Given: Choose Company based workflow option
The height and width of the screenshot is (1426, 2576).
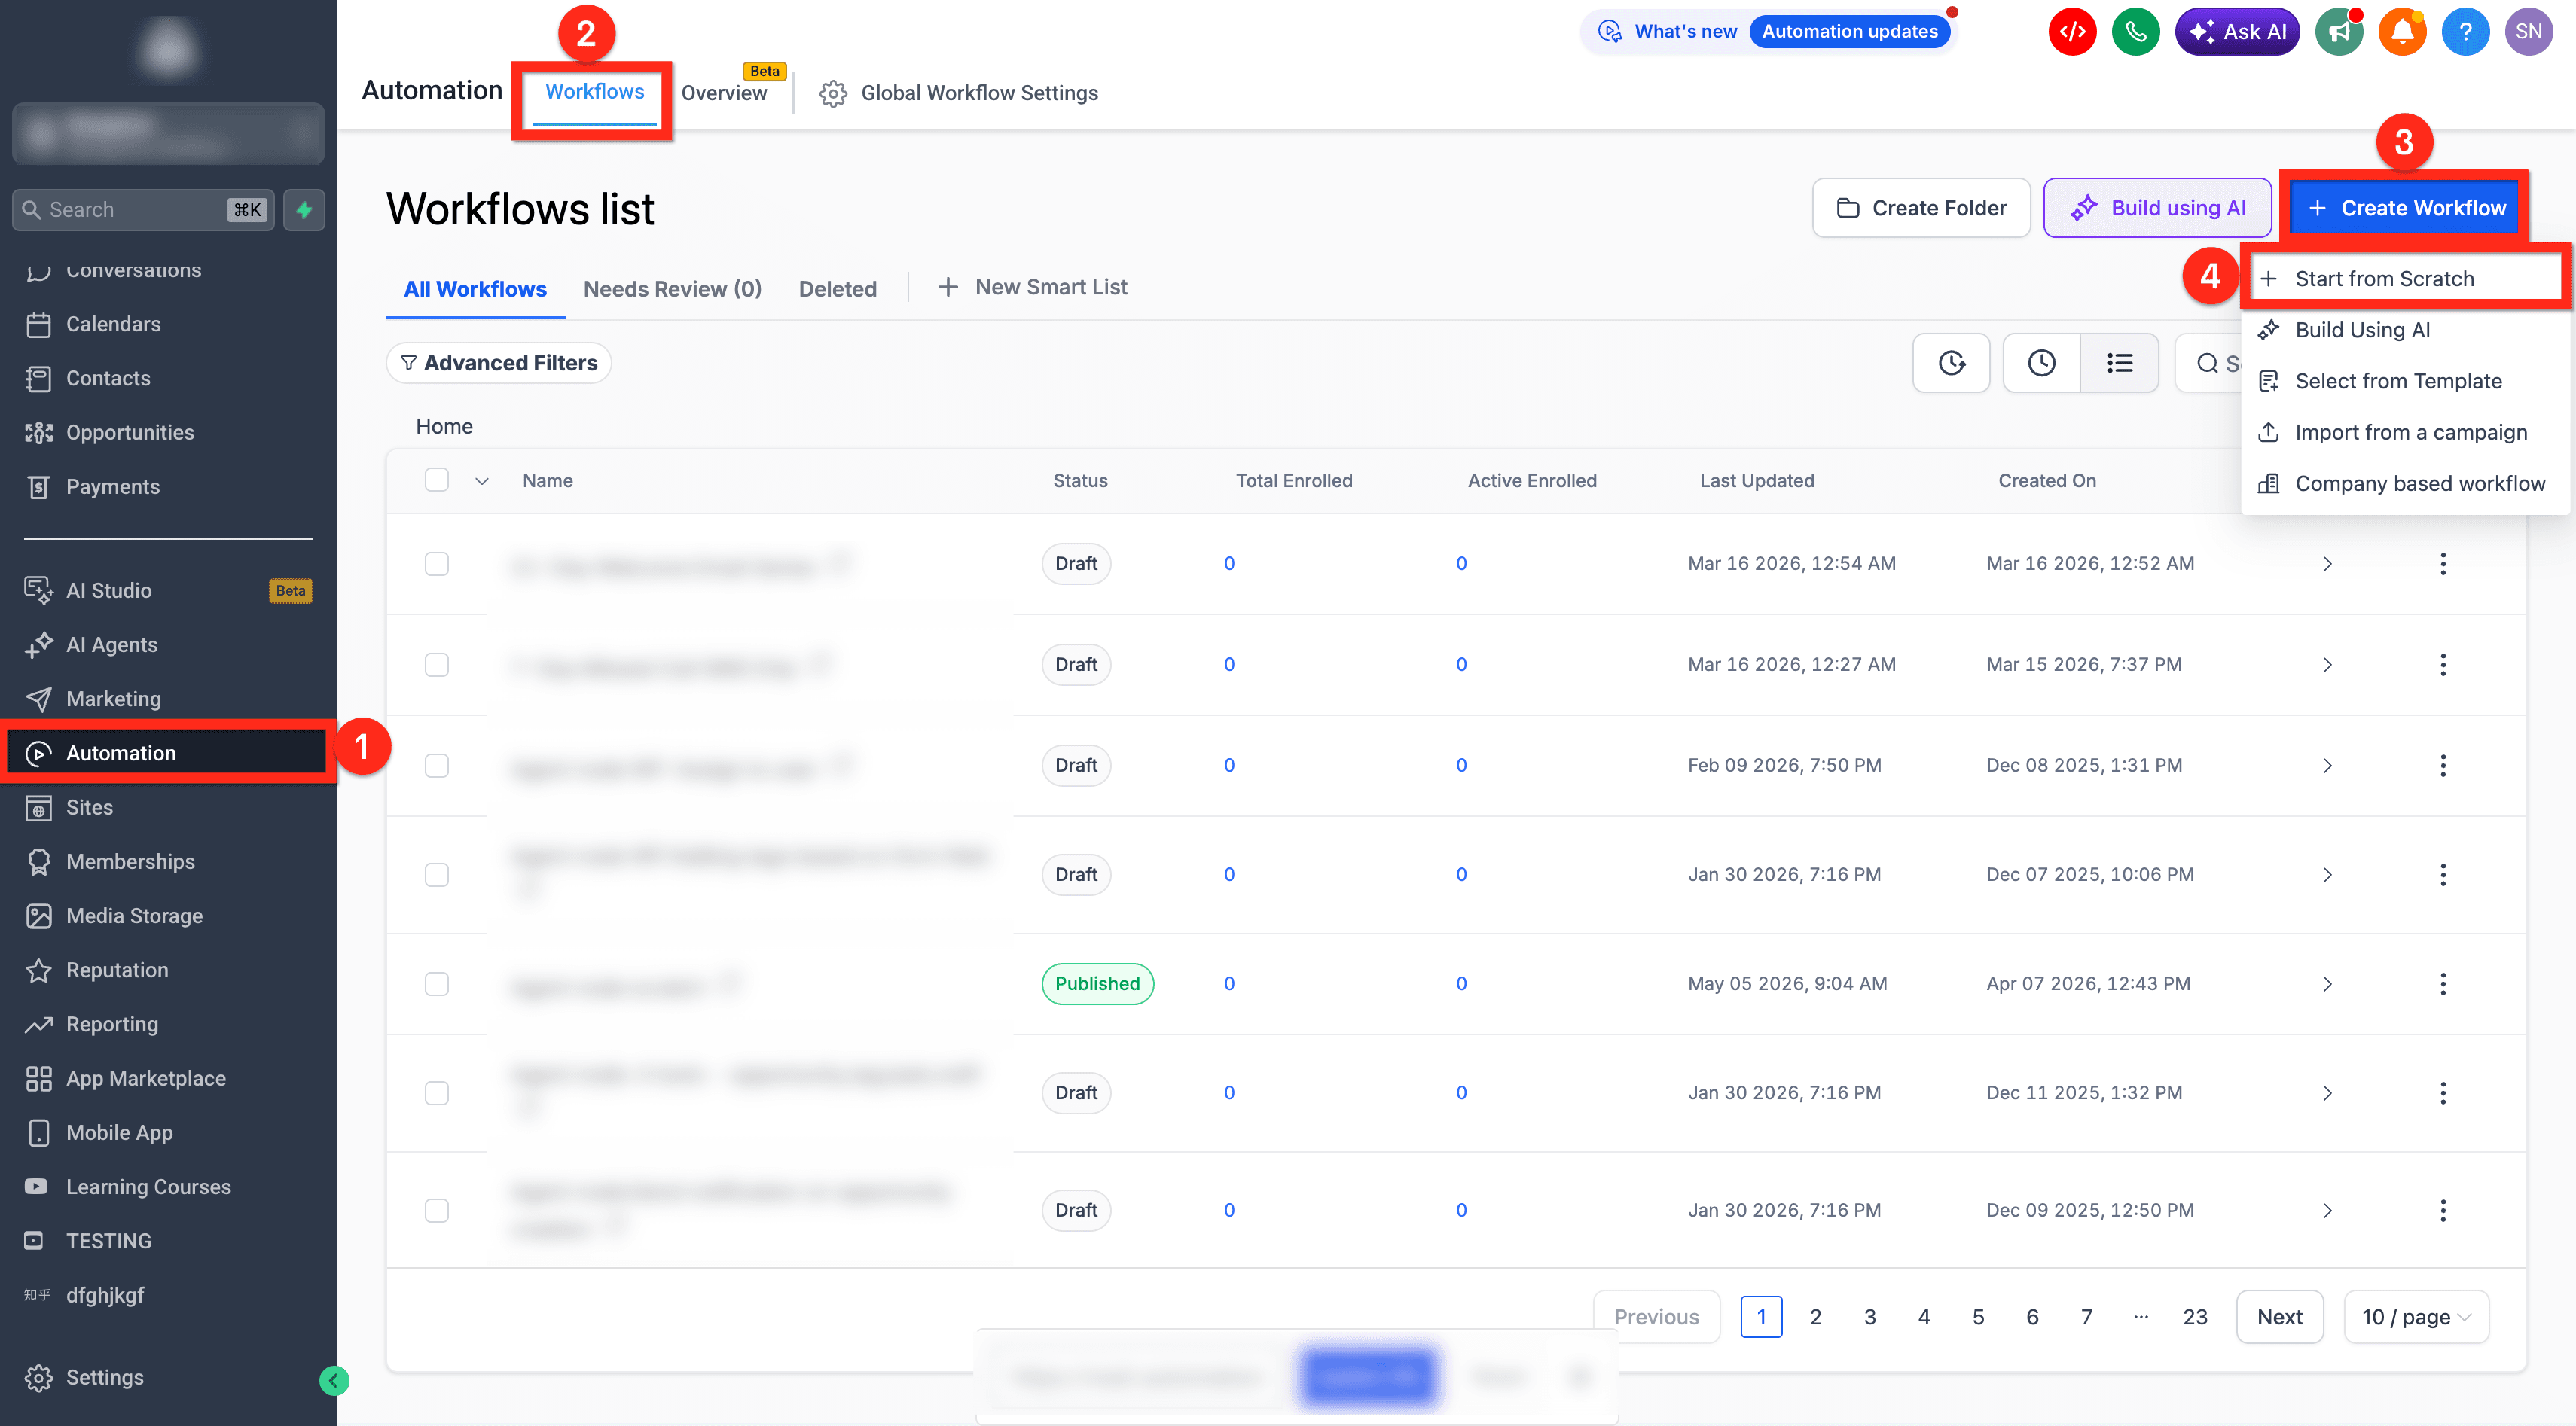Looking at the screenshot, I should tap(2405, 483).
